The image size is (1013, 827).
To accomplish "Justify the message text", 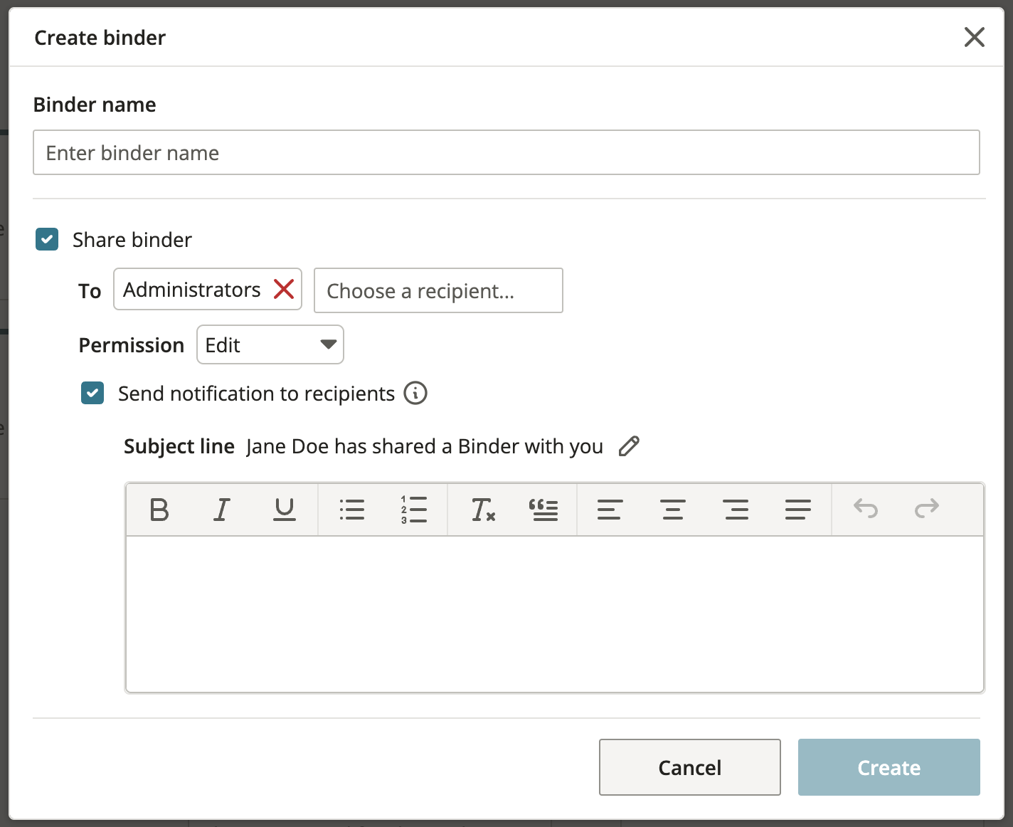I will [x=797, y=510].
